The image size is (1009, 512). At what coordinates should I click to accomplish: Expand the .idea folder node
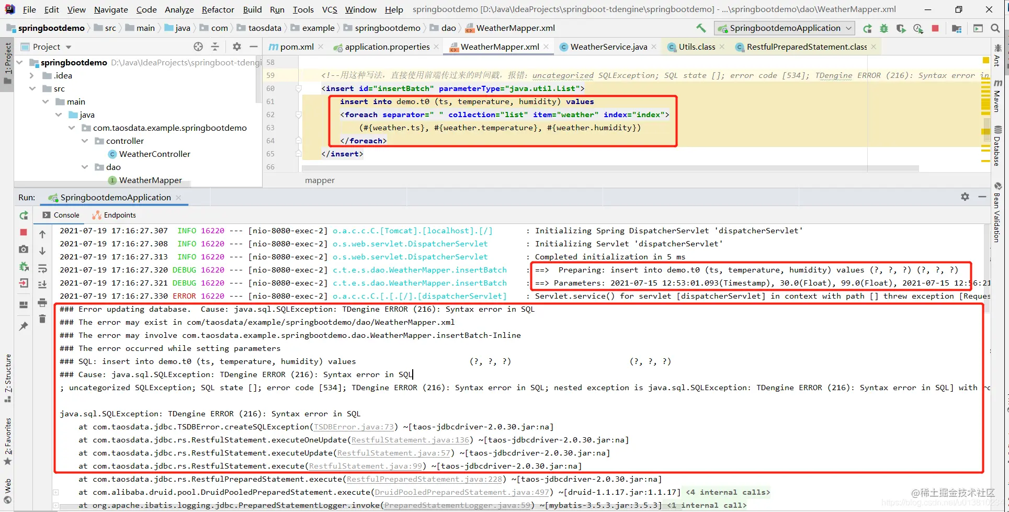32,75
